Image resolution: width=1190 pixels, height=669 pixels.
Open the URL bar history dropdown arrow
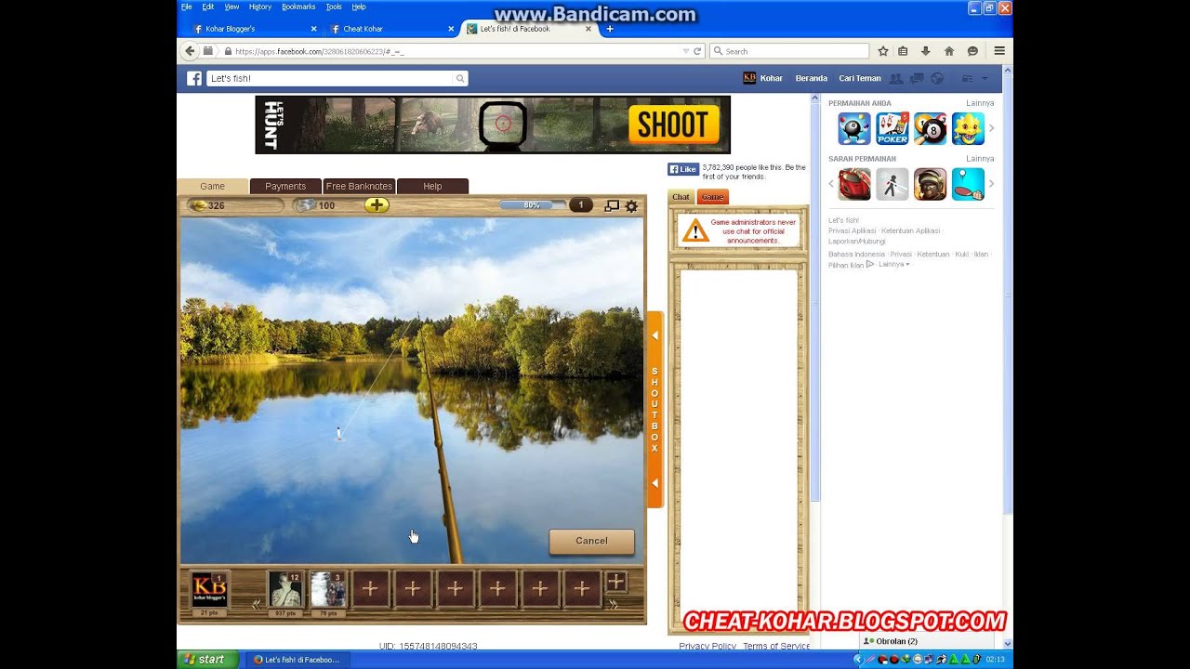686,51
